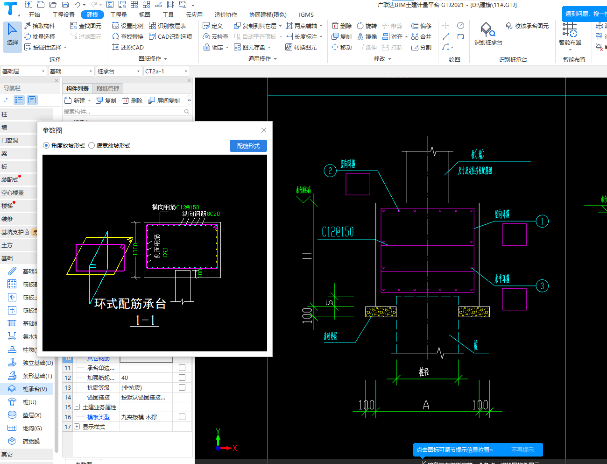Select the draw line tool
Image resolution: width=607 pixels, height=464 pixels.
coord(446,36)
